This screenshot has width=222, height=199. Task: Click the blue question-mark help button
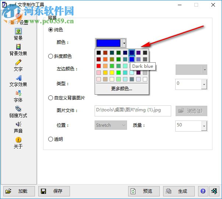tap(203, 191)
